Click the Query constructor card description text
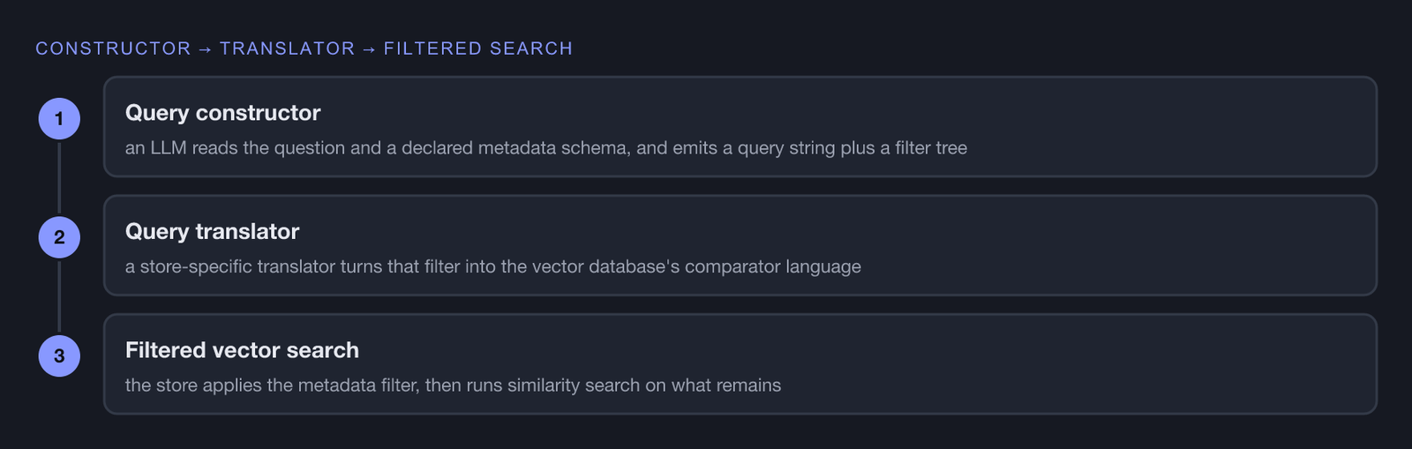 [x=546, y=148]
